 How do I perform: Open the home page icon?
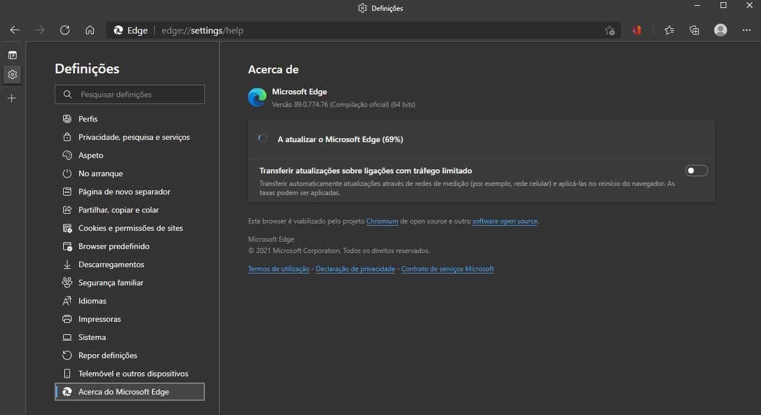(x=90, y=31)
